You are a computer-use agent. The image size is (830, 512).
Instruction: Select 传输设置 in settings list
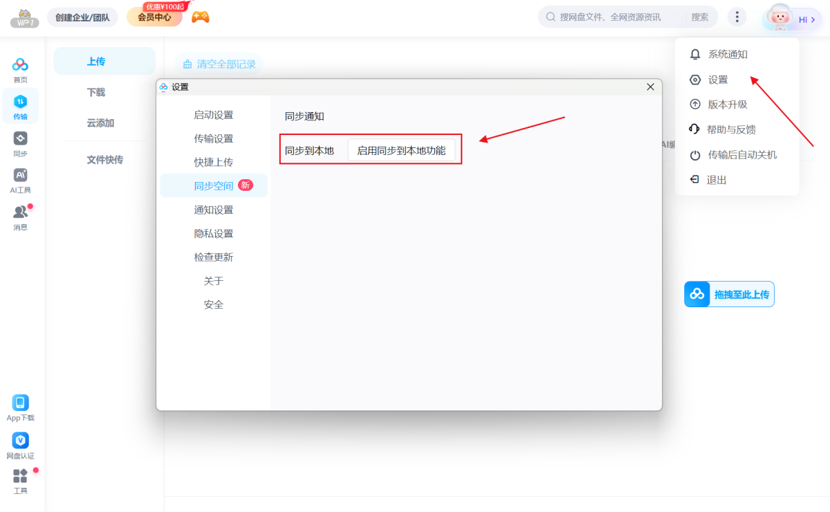(x=214, y=138)
